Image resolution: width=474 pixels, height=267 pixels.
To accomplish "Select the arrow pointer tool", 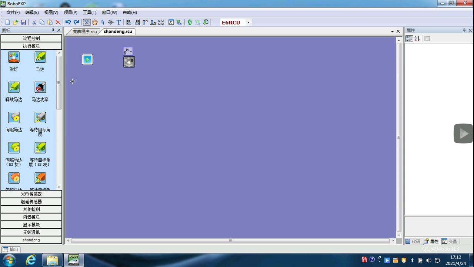I will (x=103, y=22).
